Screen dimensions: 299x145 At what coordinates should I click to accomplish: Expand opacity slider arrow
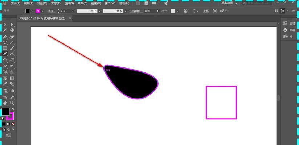(x=158, y=11)
